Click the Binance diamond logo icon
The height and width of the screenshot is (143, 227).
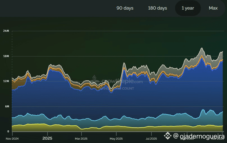(x=168, y=136)
